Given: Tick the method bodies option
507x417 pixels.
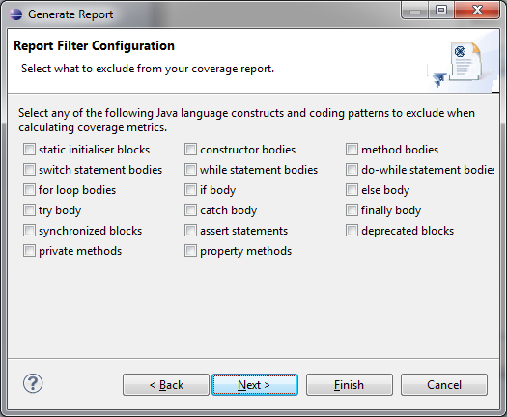Looking at the screenshot, I should (x=352, y=150).
